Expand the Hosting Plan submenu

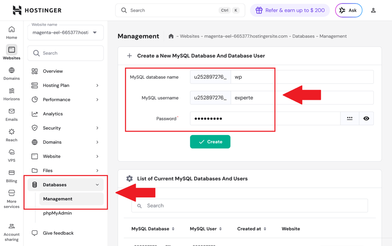click(97, 86)
